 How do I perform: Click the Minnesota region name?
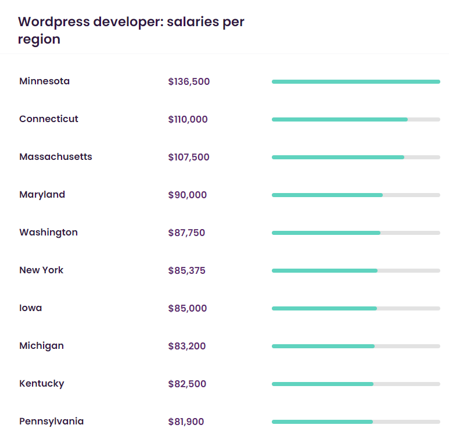44,81
